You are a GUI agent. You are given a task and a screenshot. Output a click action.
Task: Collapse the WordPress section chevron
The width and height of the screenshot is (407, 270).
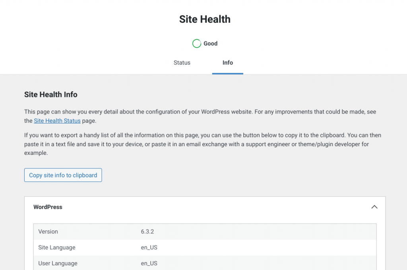(374, 207)
